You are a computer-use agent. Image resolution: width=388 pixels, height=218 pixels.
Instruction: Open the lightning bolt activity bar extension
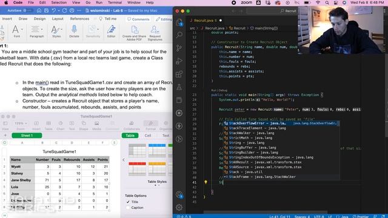[179, 126]
